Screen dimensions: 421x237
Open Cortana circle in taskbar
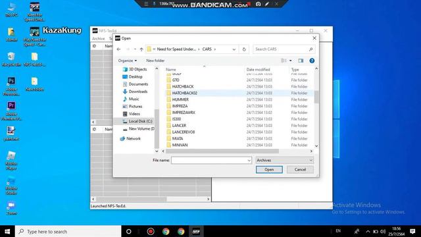[129, 231]
